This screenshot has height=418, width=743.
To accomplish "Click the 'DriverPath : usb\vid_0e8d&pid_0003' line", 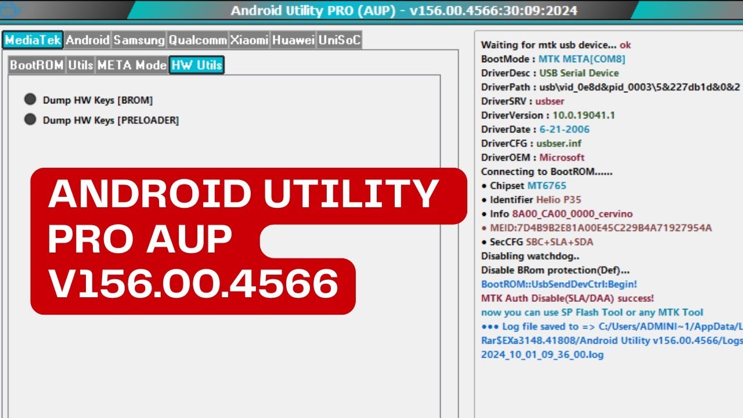I will point(611,87).
